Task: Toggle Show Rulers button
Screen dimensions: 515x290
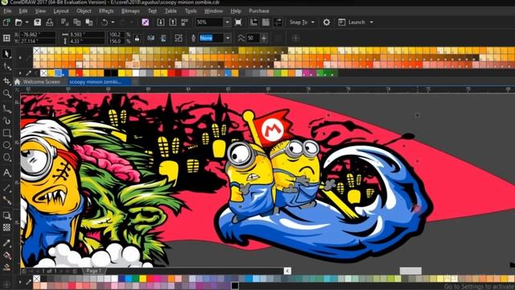Action: [x=254, y=22]
